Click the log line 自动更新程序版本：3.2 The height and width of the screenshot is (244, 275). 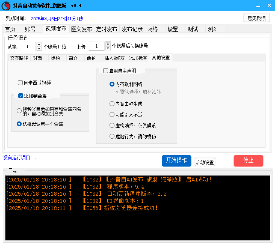[87, 194]
